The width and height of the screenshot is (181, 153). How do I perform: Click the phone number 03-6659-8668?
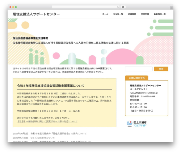[148, 97]
